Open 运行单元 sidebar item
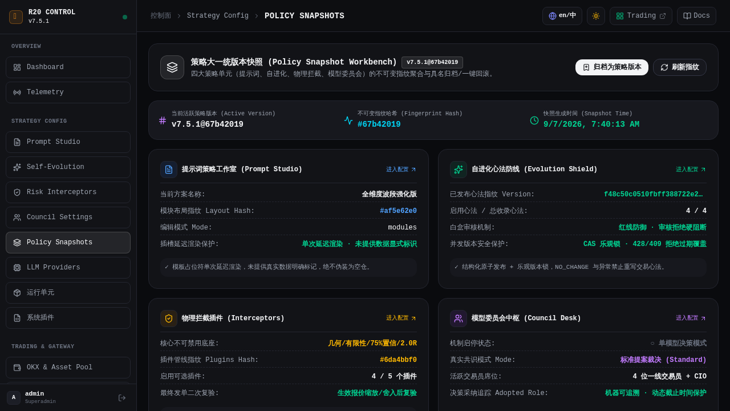 tap(68, 293)
